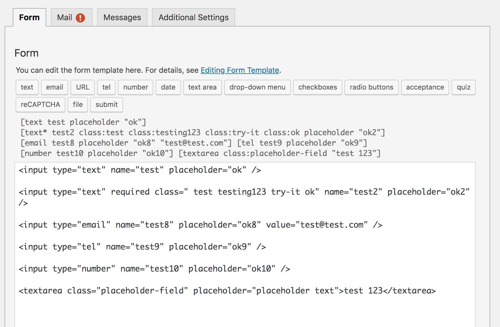Click the input name="test" code line

click(x=140, y=170)
